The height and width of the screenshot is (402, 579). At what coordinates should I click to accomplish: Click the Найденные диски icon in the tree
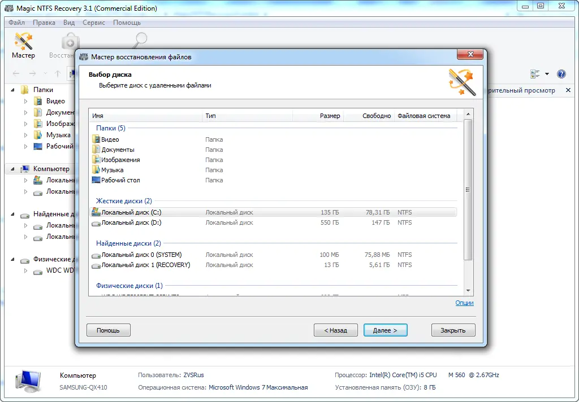coord(25,215)
